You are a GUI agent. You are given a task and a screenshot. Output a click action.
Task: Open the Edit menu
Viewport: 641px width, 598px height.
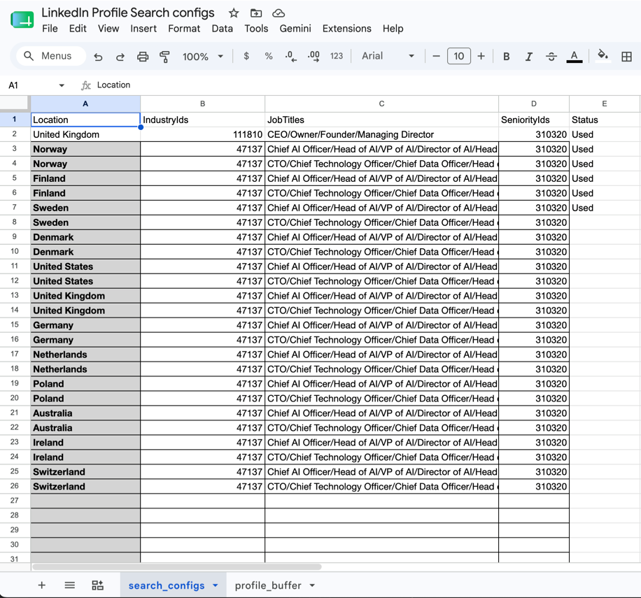click(x=78, y=29)
